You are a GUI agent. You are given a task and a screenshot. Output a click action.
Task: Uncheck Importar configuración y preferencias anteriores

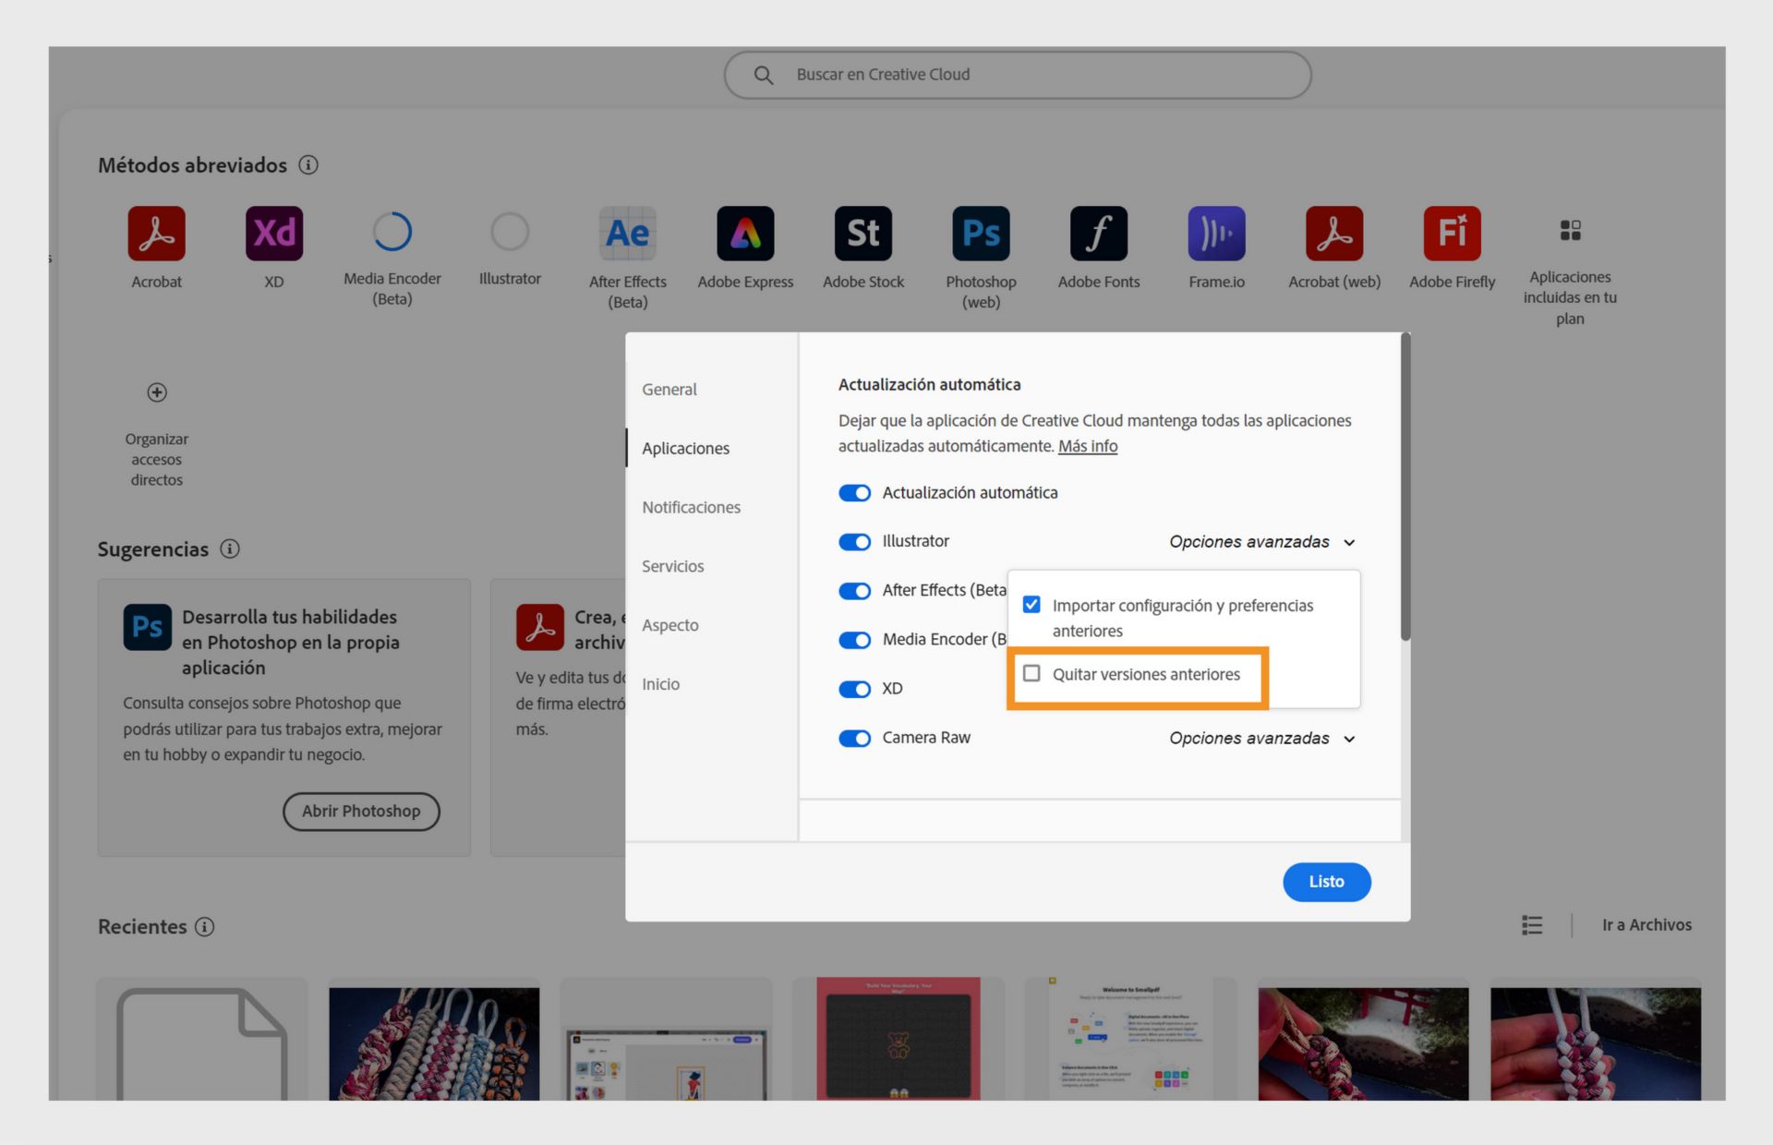coord(1031,605)
